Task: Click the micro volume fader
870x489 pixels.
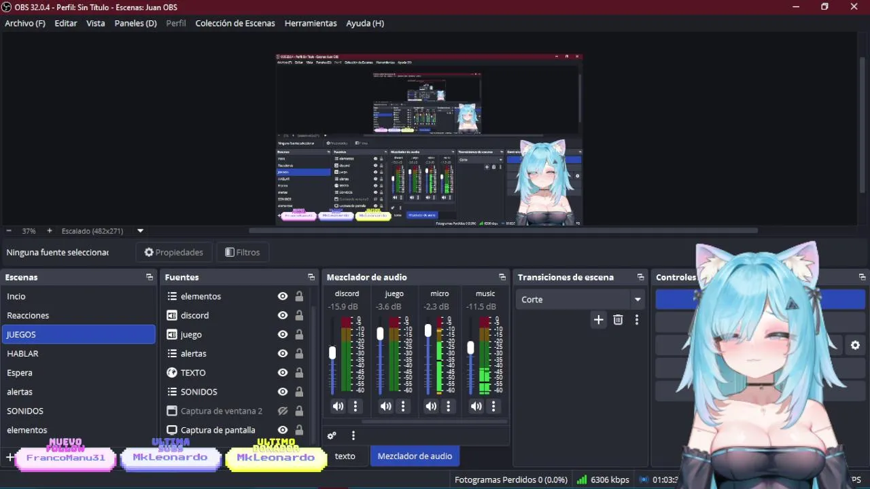Action: 428,331
